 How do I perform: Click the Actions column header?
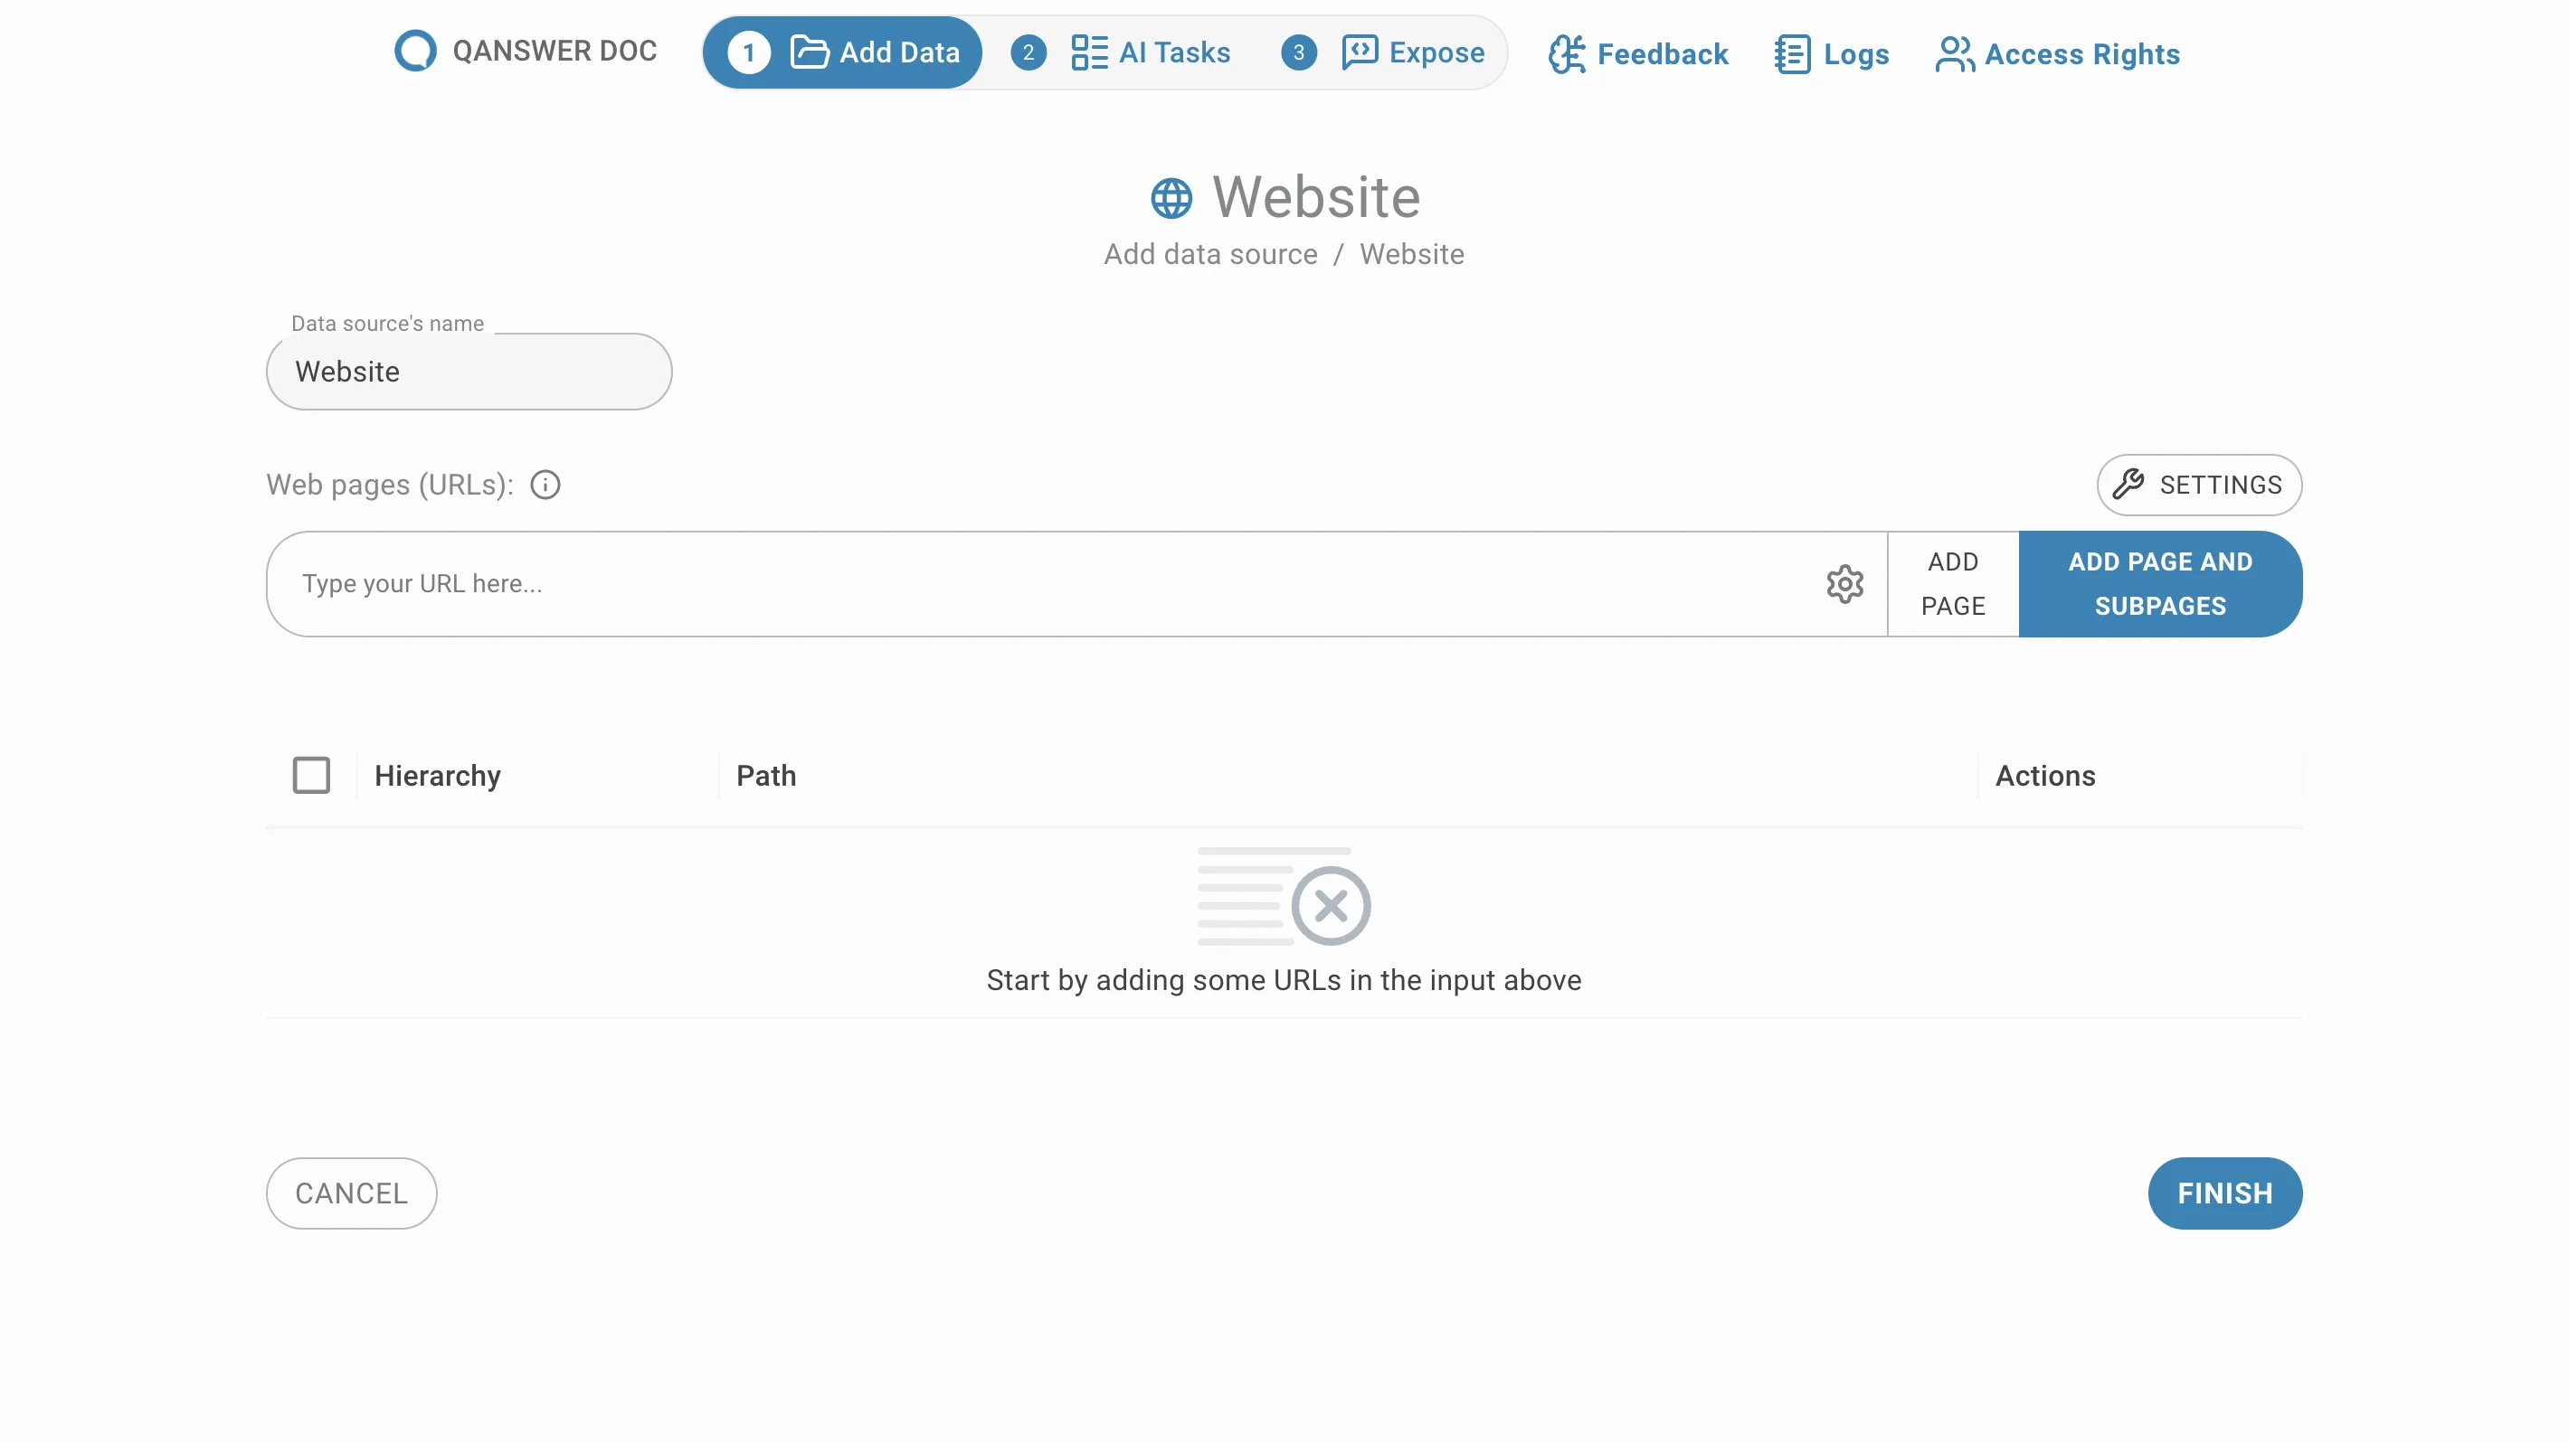pos(2044,776)
